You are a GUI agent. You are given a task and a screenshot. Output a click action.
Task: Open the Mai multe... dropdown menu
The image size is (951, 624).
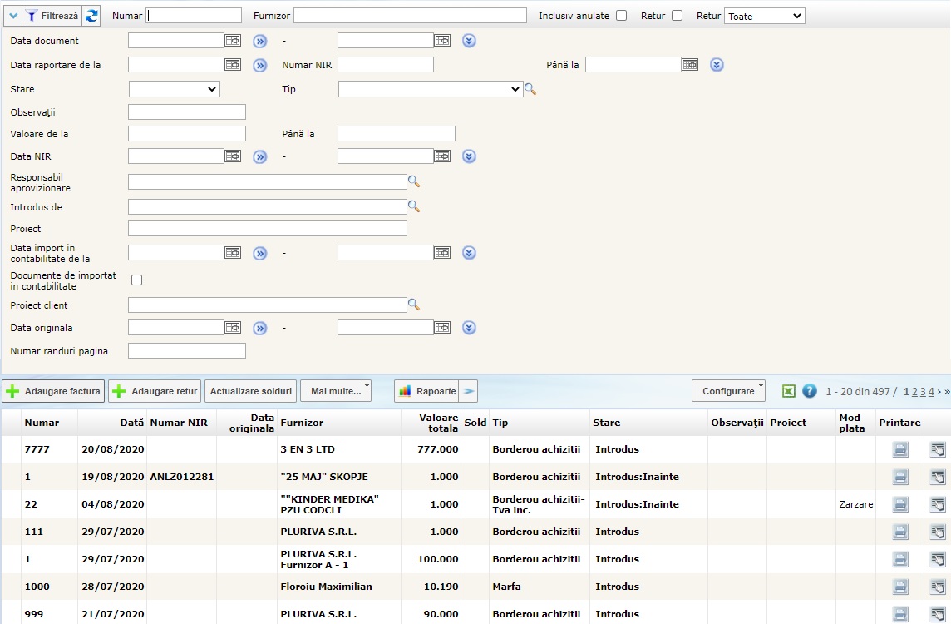pos(336,391)
